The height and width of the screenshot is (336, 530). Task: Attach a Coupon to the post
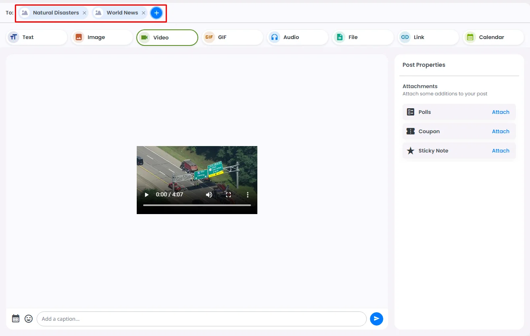click(501, 132)
